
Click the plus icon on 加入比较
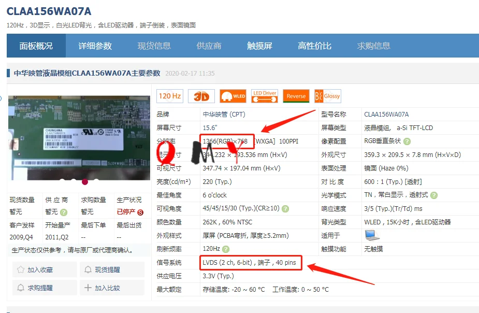(88, 288)
